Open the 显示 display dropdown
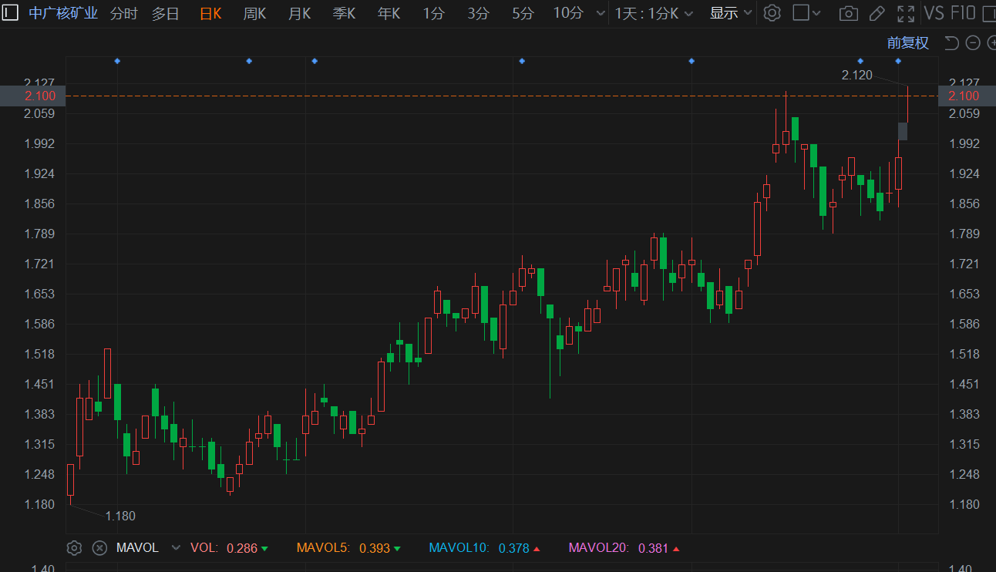Image resolution: width=996 pixels, height=572 pixels. [x=730, y=13]
